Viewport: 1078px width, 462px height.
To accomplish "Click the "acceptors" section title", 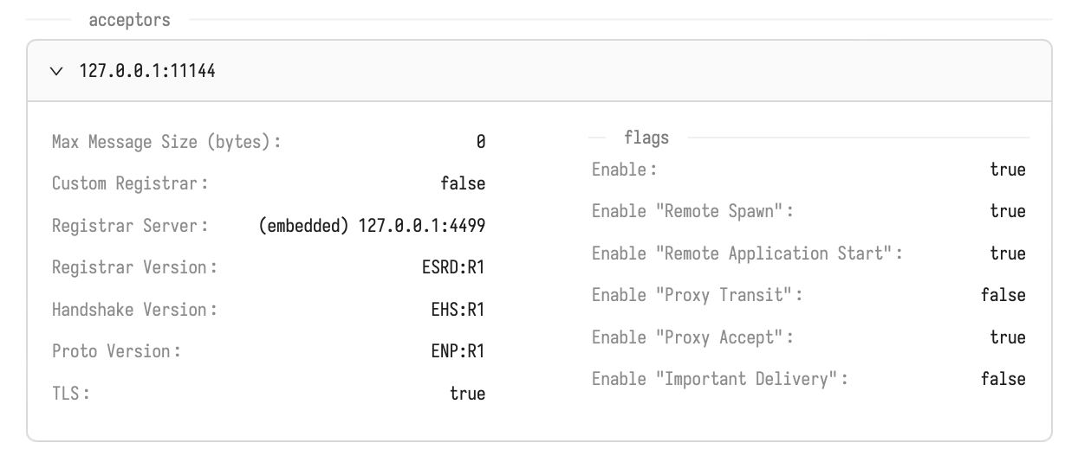I will 129,20.
